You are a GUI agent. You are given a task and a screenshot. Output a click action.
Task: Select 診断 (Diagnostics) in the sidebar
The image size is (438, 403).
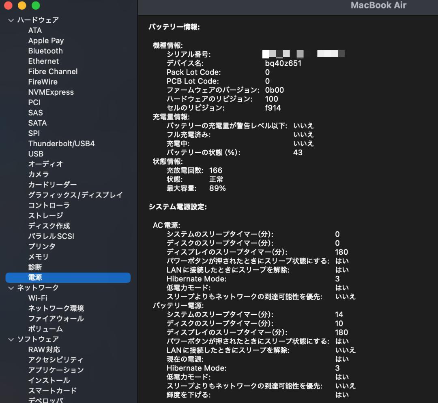(x=35, y=267)
